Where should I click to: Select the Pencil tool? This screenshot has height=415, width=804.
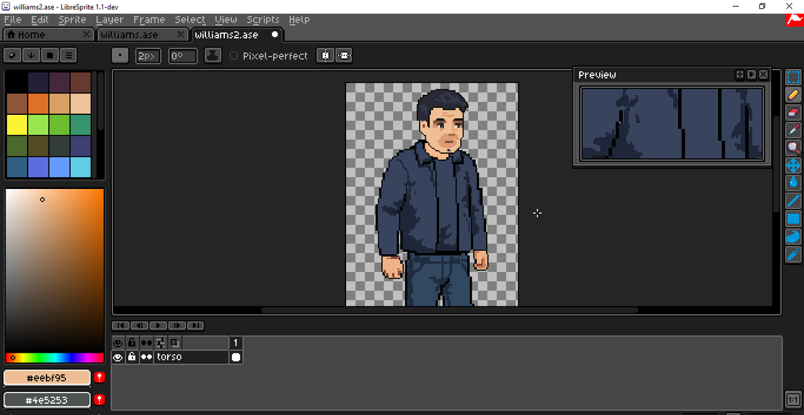pyautogui.click(x=793, y=95)
